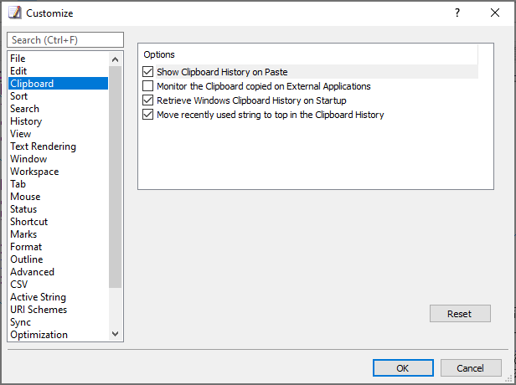Toggle Move recently used string to top

(x=147, y=115)
